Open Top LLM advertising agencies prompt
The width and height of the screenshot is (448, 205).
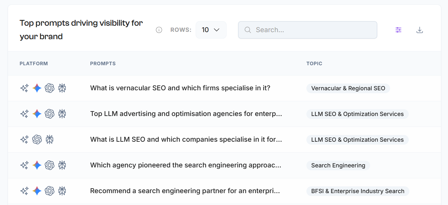(186, 114)
